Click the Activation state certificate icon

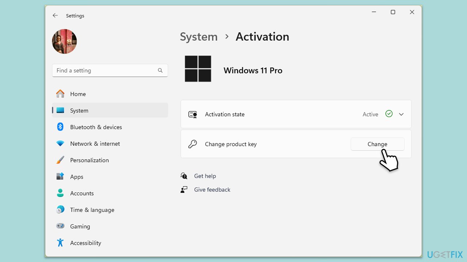click(193, 114)
